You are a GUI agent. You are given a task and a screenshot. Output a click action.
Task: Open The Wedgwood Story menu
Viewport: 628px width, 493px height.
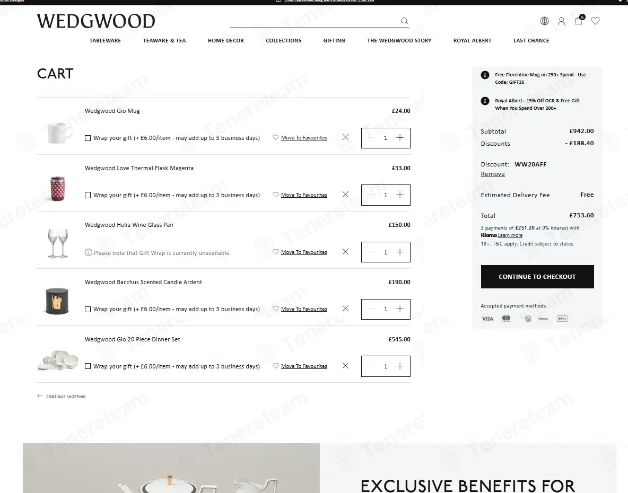click(x=399, y=40)
